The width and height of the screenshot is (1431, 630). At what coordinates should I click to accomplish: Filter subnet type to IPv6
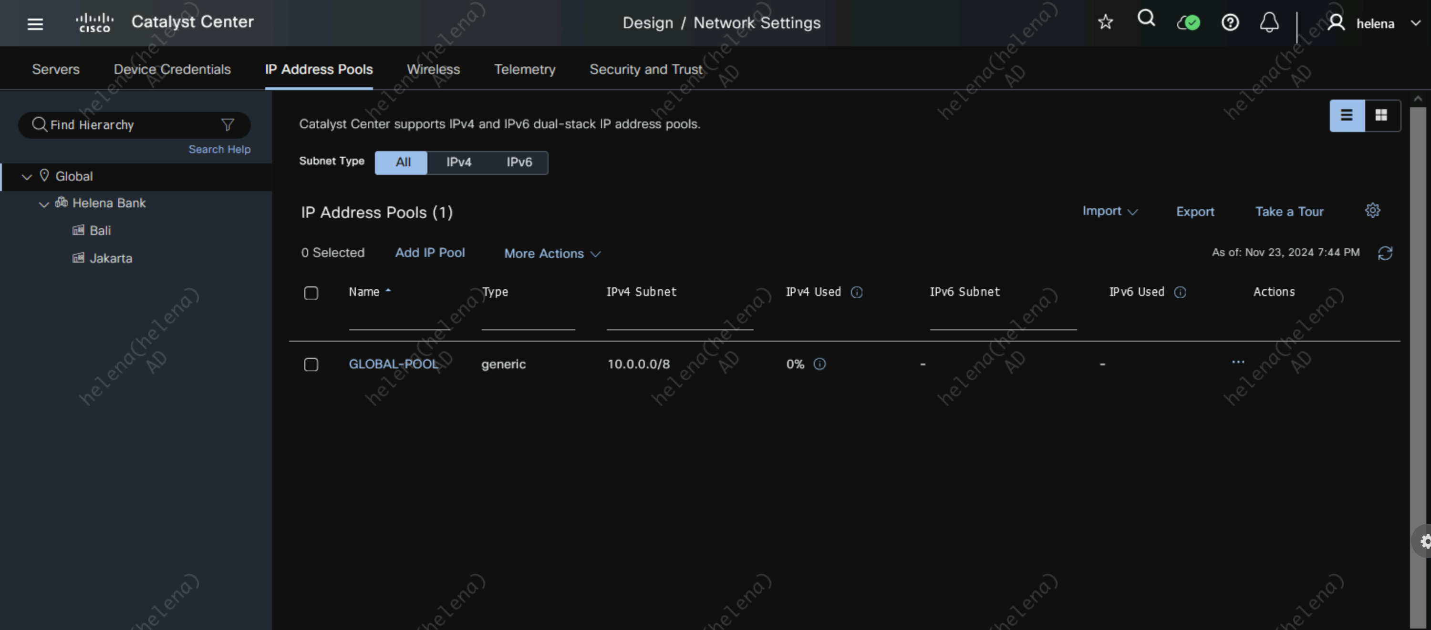click(519, 162)
